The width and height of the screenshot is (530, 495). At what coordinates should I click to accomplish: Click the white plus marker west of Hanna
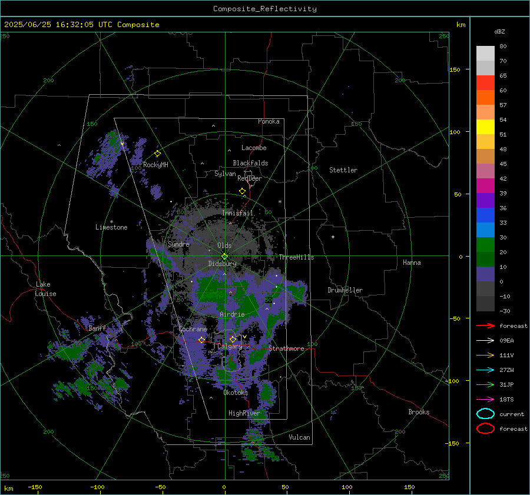[333, 237]
